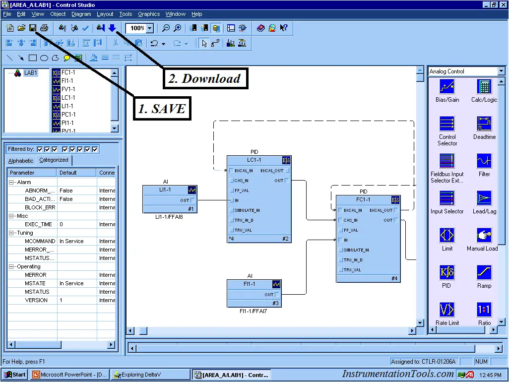Click the Zoom in magnifier icon

coord(178,28)
